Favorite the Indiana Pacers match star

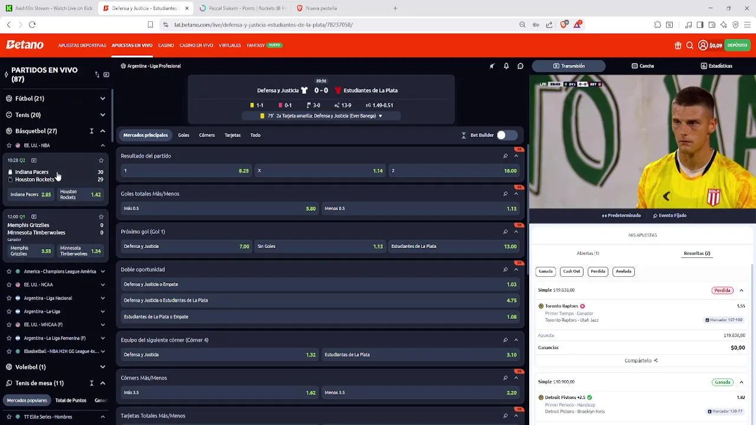(101, 161)
